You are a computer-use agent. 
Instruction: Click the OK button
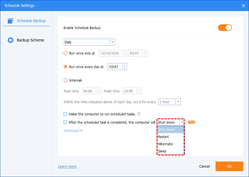pos(229,166)
